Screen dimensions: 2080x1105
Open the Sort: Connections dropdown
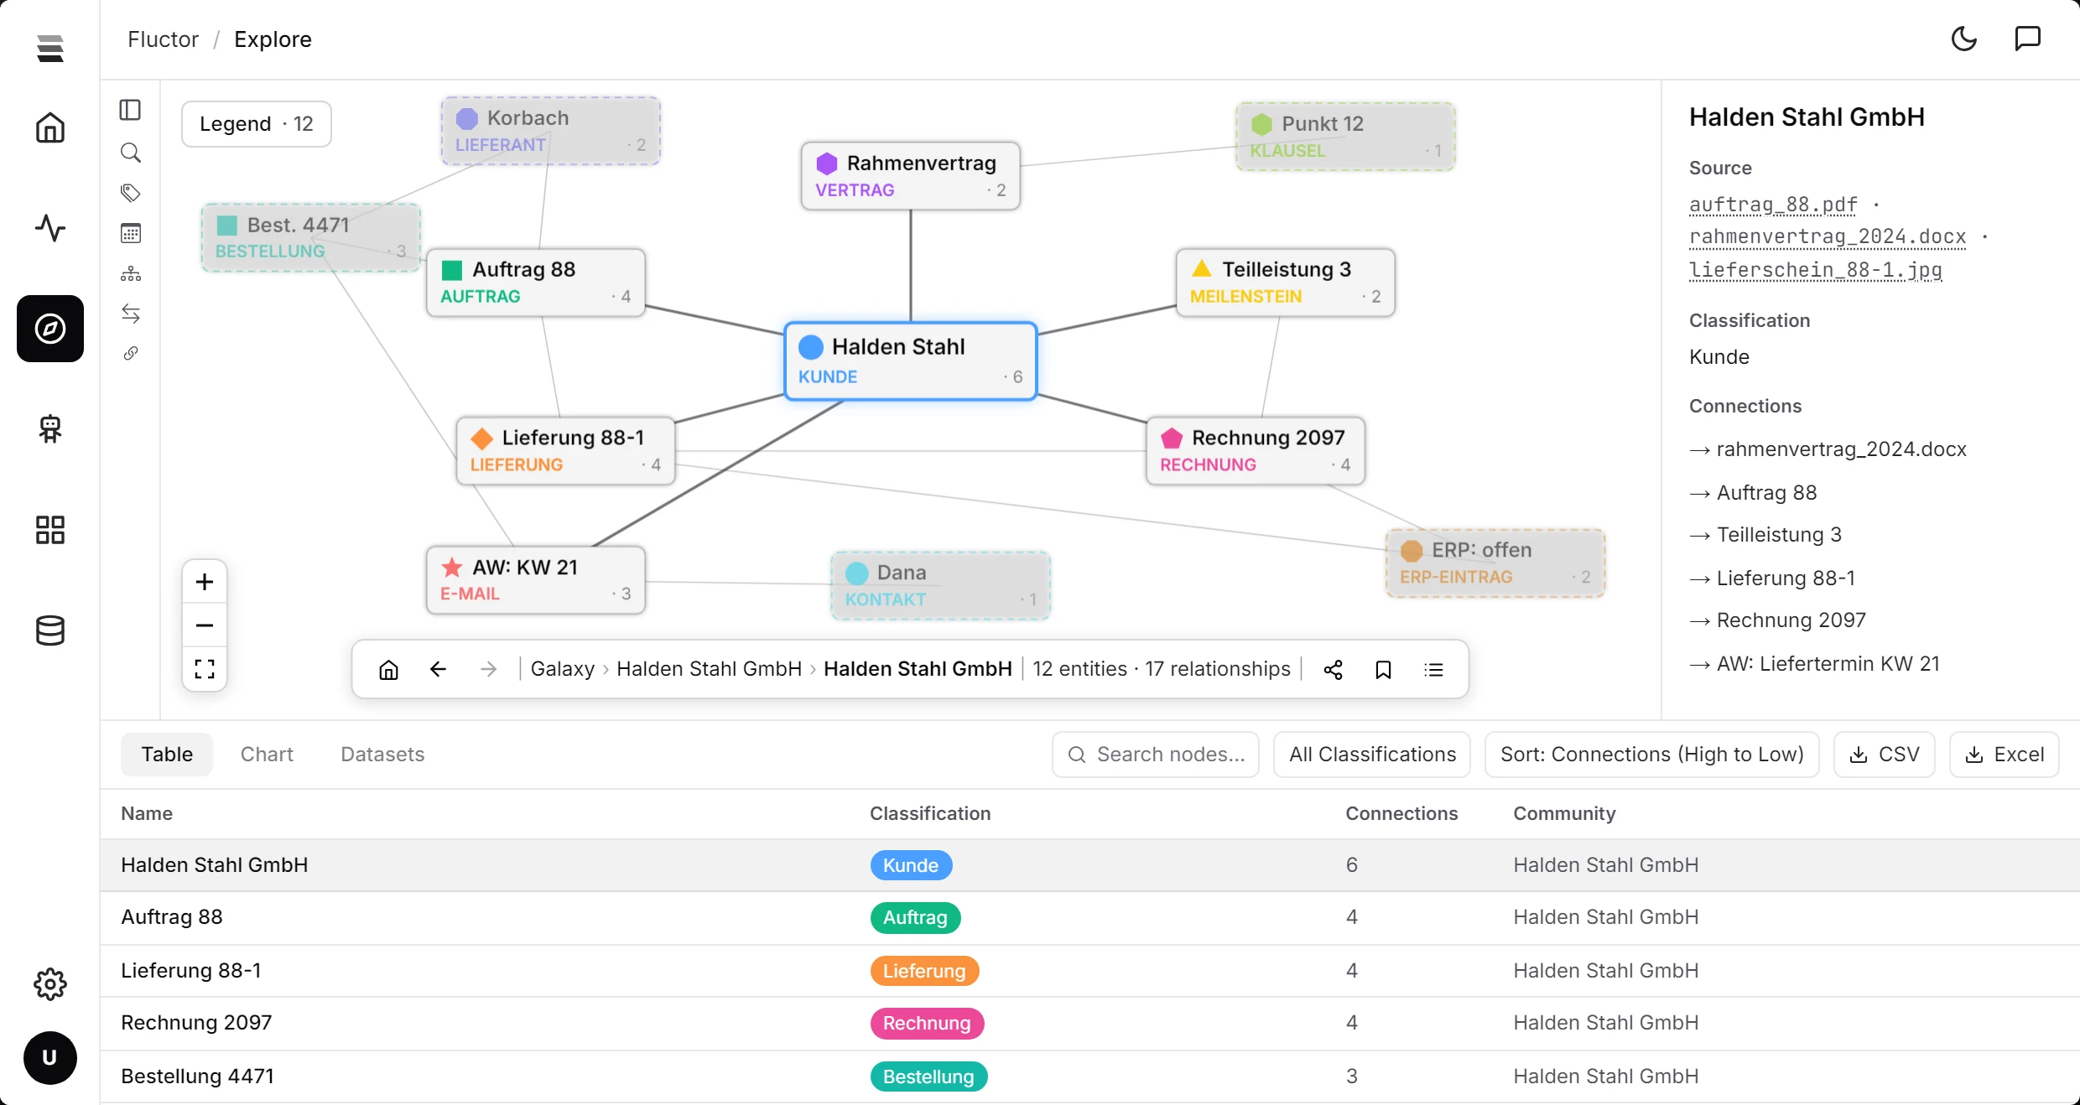pyautogui.click(x=1652, y=755)
